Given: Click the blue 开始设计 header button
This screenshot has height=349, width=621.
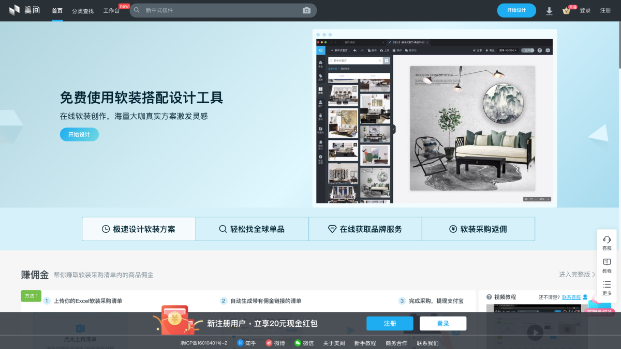Looking at the screenshot, I should pos(516,10).
